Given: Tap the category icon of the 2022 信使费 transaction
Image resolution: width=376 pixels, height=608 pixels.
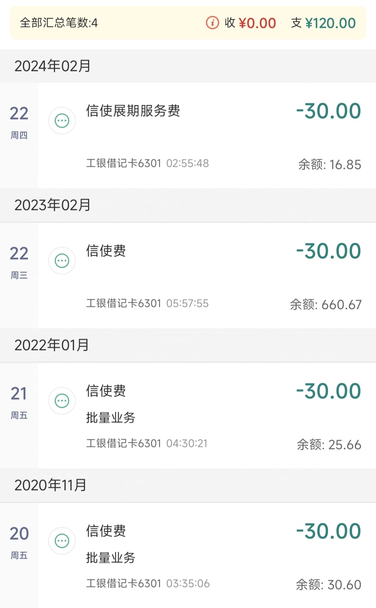Looking at the screenshot, I should click(x=62, y=401).
